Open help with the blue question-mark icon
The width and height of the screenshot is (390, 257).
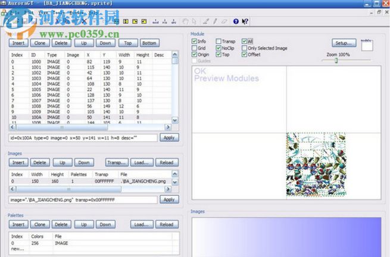coord(236,21)
